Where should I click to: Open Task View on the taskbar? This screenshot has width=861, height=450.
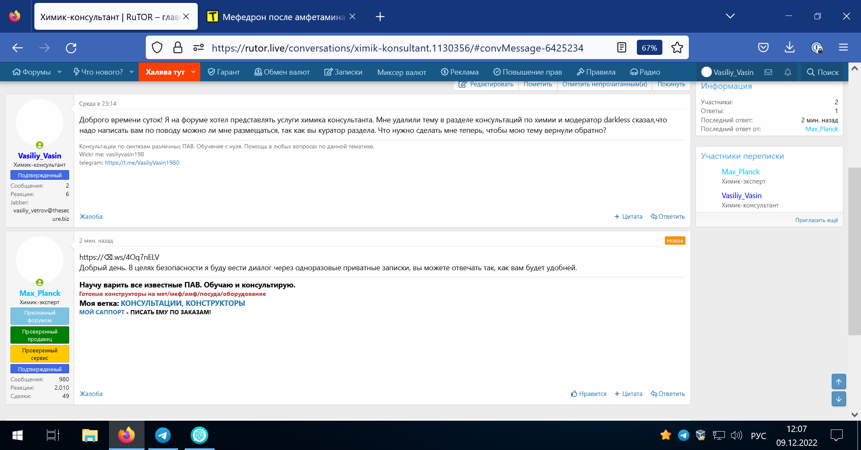(x=53, y=436)
